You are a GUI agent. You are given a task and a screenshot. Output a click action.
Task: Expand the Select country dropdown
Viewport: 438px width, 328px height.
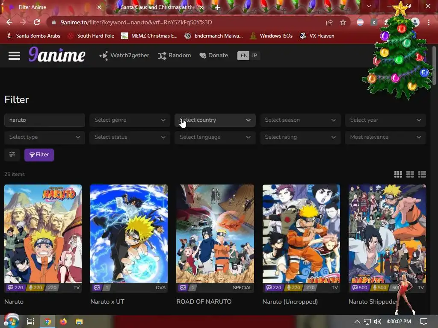pyautogui.click(x=215, y=120)
